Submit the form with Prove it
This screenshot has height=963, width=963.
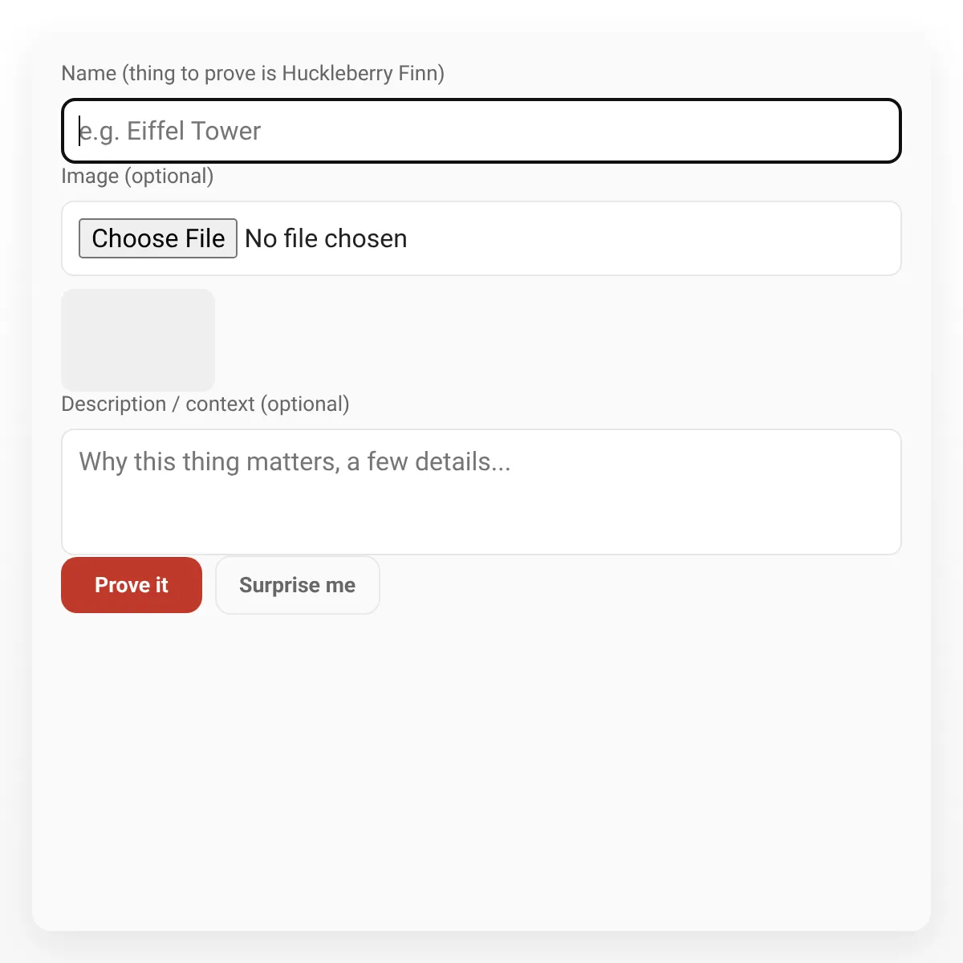click(132, 585)
